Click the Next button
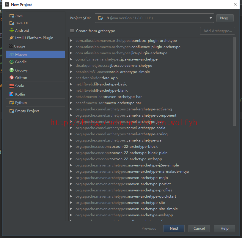242x238 pixels. click(174, 229)
